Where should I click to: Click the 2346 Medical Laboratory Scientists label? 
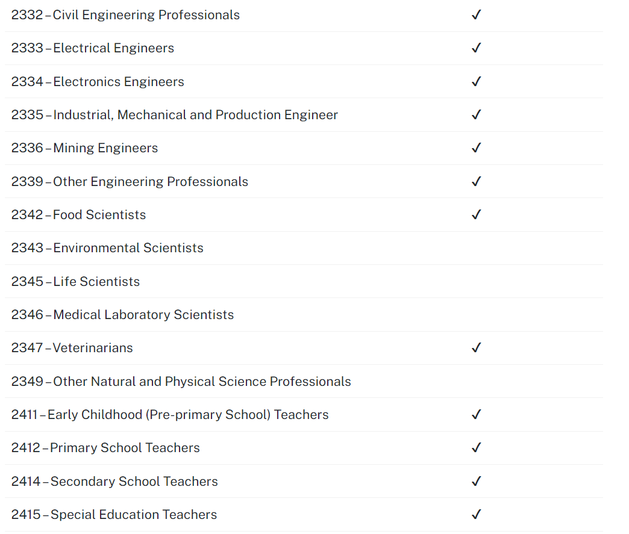pyautogui.click(x=122, y=315)
